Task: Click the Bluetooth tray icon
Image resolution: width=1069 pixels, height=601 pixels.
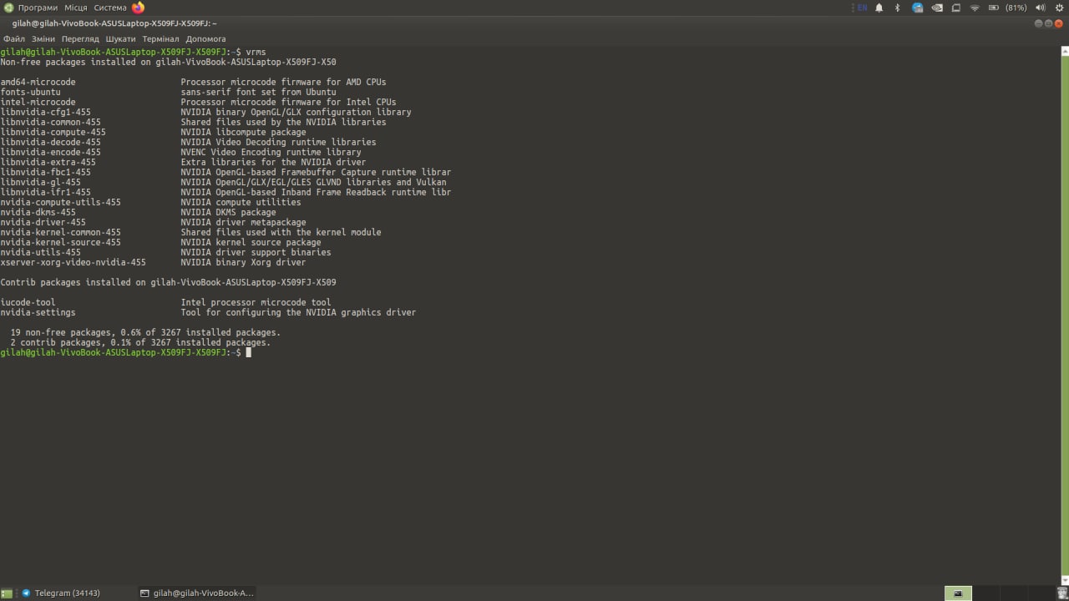Action: [898, 8]
